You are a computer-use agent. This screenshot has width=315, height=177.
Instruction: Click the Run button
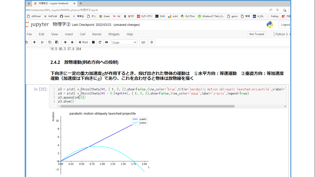[84, 42]
